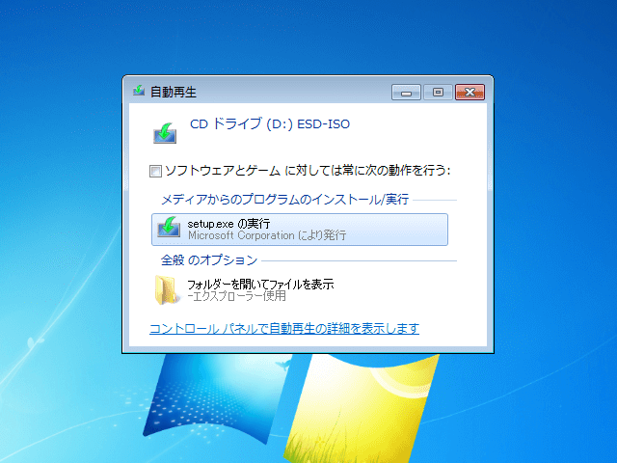Minimize the 自動再生 dialog window
Screen dimensions: 617x463
406,92
